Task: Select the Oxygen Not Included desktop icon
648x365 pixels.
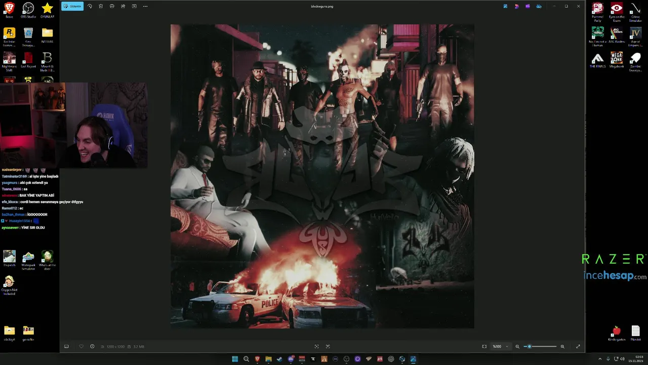Action: pos(9,285)
